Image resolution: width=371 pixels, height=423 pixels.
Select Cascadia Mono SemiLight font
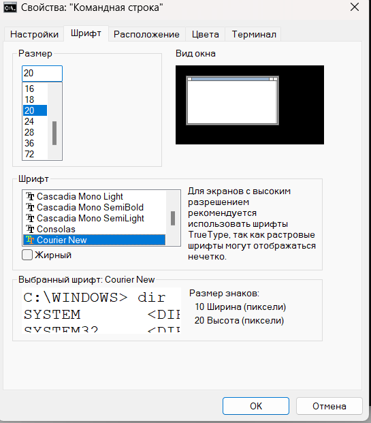(95, 218)
